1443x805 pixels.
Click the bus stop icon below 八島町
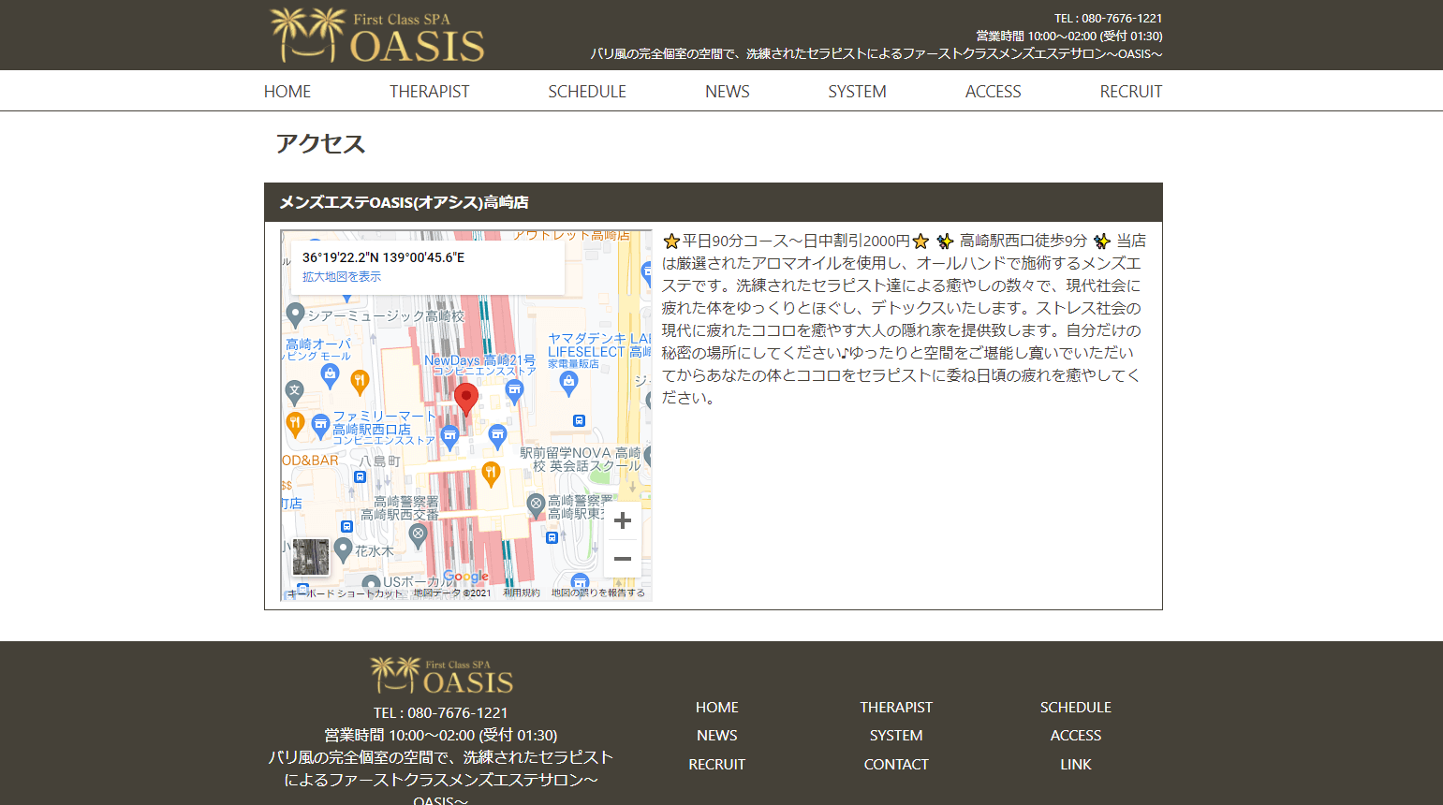(x=360, y=476)
